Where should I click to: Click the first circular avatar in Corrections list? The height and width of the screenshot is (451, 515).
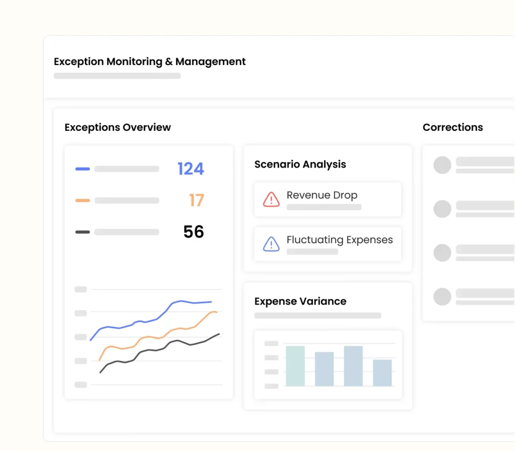pyautogui.click(x=442, y=165)
